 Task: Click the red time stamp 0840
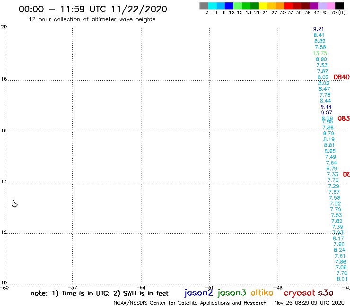pyautogui.click(x=341, y=77)
